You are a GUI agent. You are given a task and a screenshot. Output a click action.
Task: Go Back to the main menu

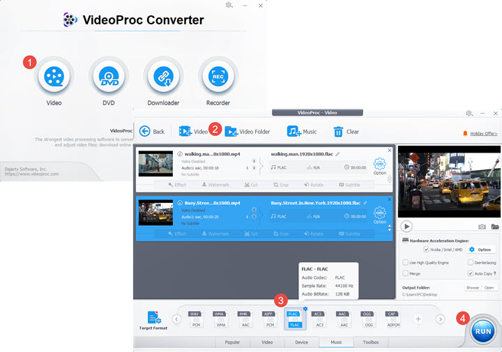(x=152, y=131)
